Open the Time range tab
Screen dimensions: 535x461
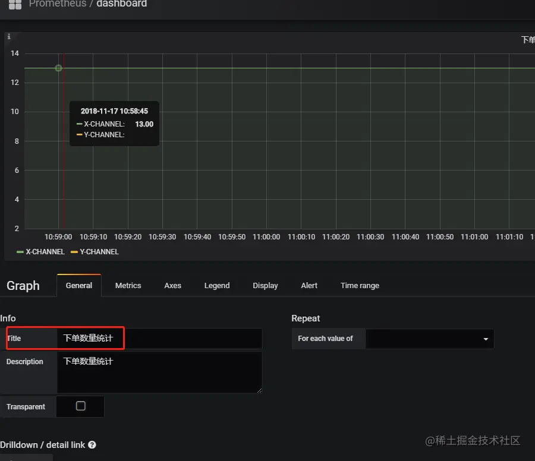coord(360,285)
